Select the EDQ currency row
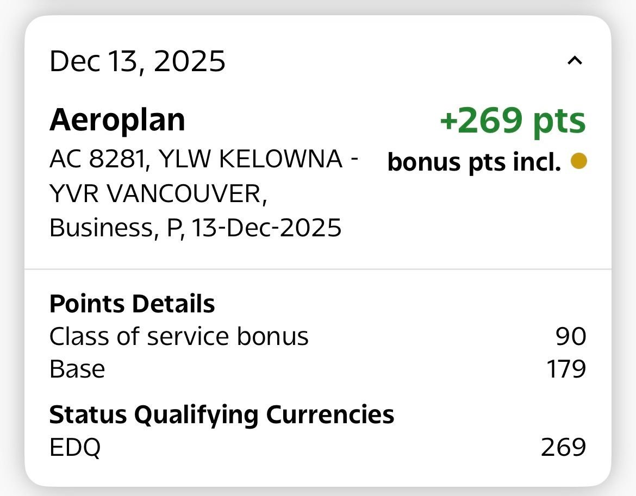This screenshot has width=636, height=496. pyautogui.click(x=74, y=446)
